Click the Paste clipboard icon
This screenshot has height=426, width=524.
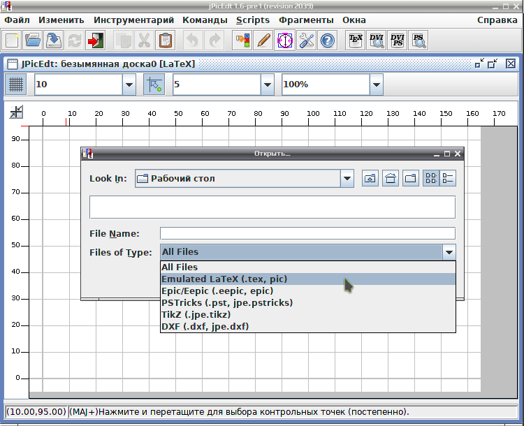pos(165,41)
